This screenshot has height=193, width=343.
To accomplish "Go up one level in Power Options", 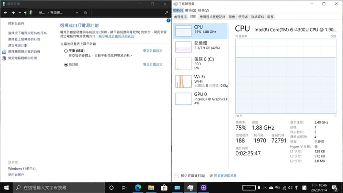I will click(x=25, y=13).
